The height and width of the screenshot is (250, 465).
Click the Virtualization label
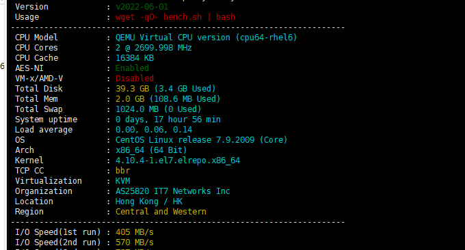pos(49,181)
